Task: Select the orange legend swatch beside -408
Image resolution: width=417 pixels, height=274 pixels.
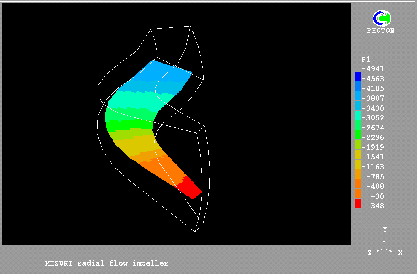Action: [358, 184]
